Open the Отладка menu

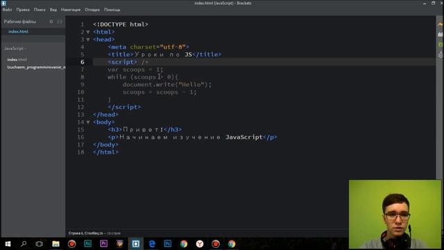point(92,10)
